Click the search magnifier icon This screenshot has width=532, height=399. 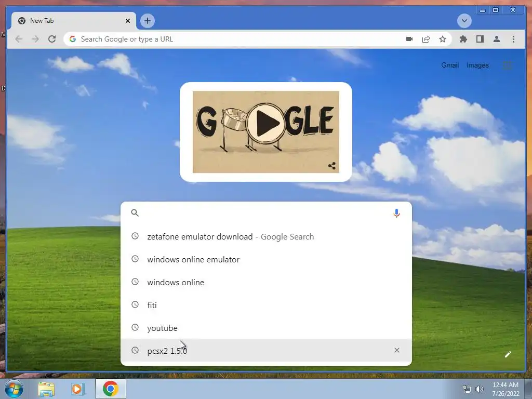point(135,213)
